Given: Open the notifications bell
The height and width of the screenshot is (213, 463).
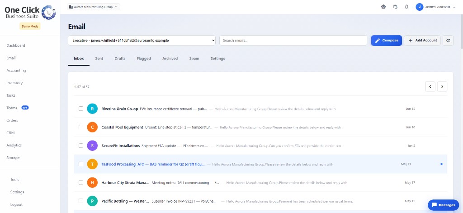Looking at the screenshot, I should [406, 7].
